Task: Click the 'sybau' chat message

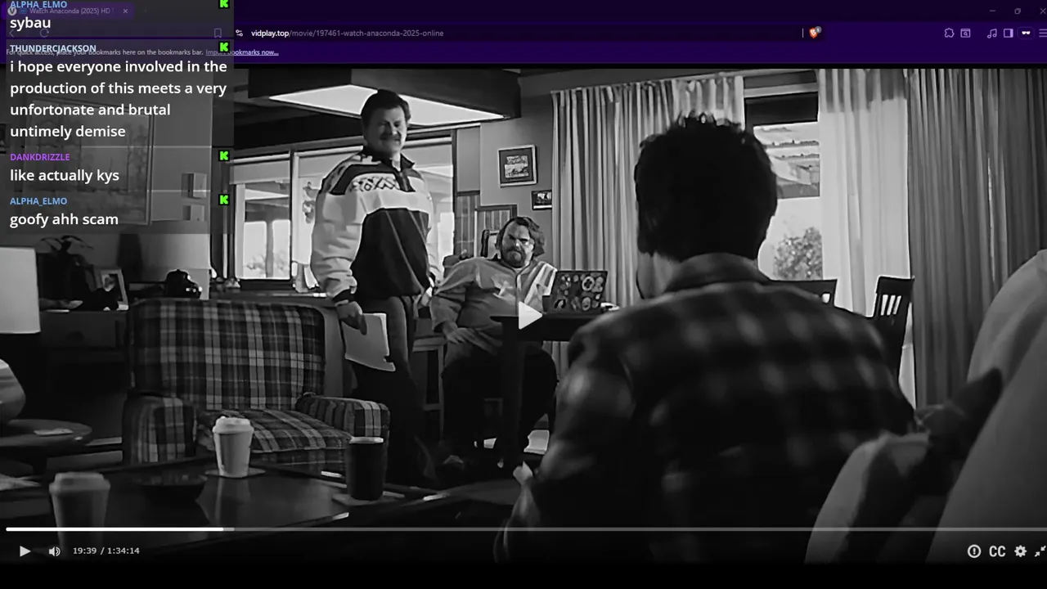Action: pyautogui.click(x=30, y=23)
